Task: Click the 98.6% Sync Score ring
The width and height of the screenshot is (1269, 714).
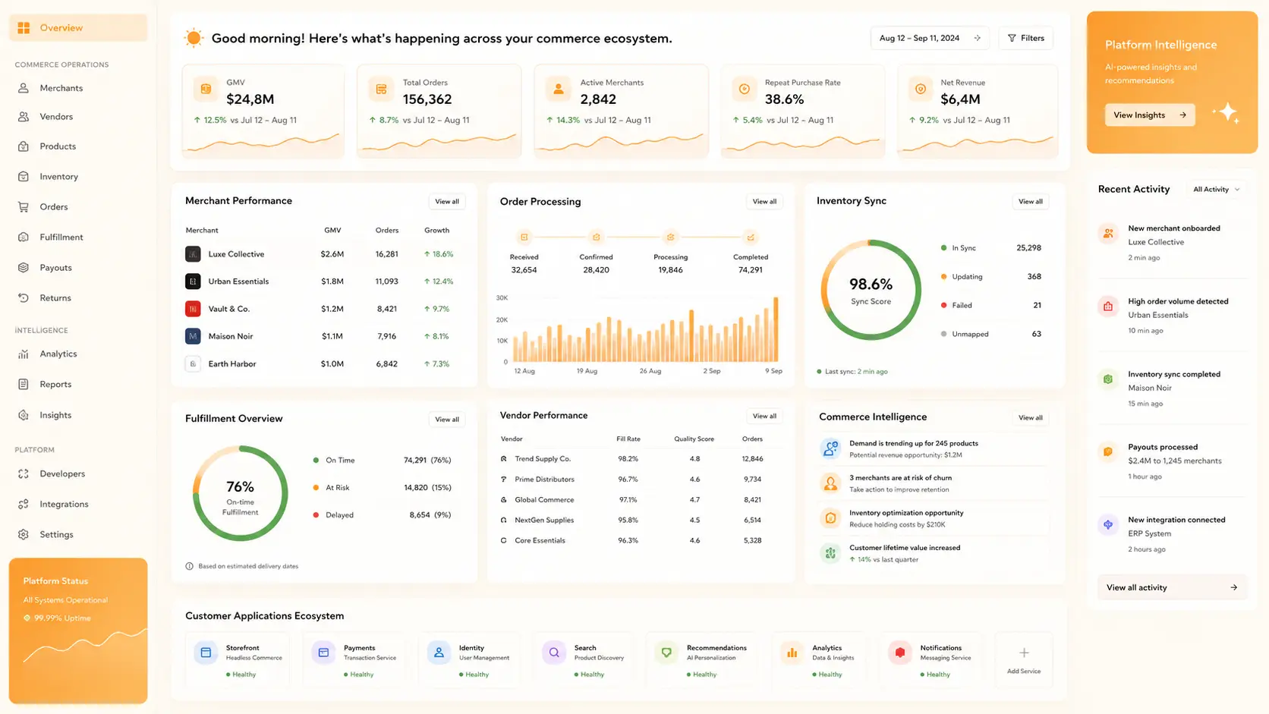Action: [871, 290]
